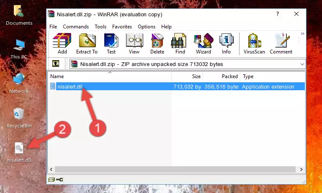
Task: Open the View file tool
Action: [134, 43]
